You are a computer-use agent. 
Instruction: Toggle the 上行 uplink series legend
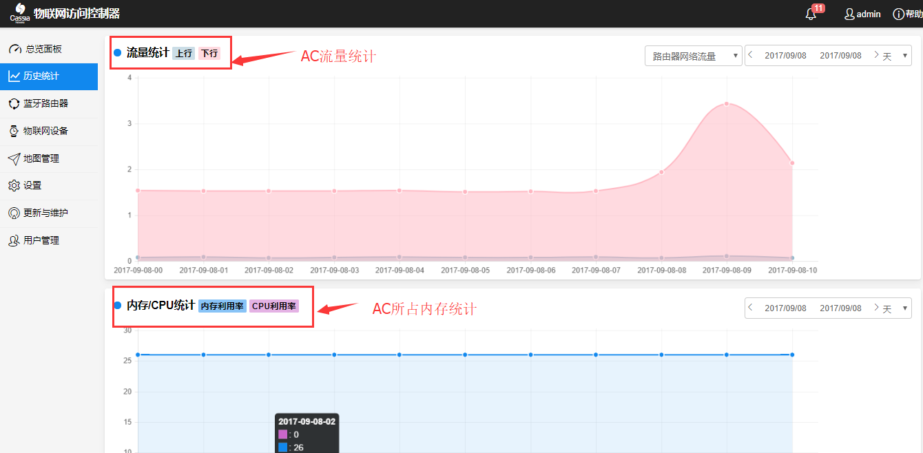coord(183,53)
